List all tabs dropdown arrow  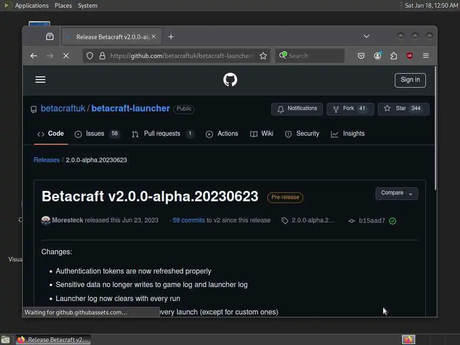click(367, 36)
